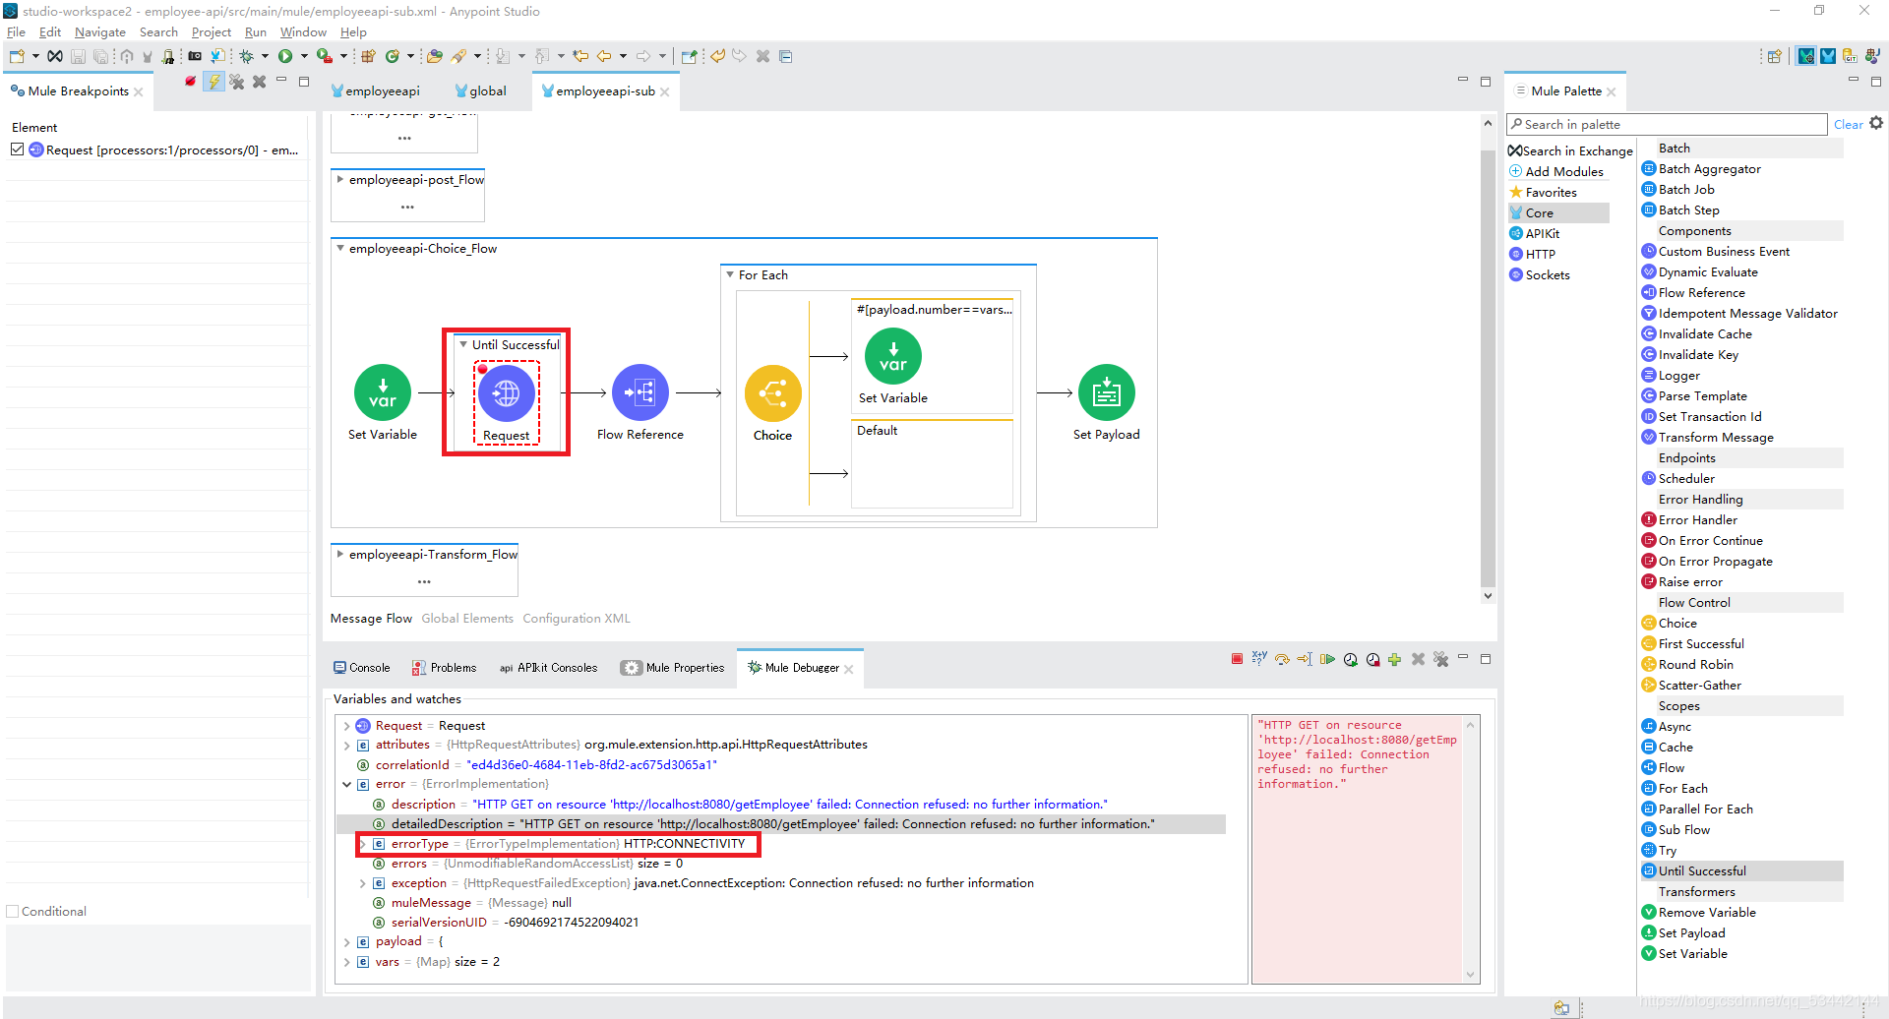Expand the errorType variable node
This screenshot has height=1019, width=1889.
click(363, 843)
